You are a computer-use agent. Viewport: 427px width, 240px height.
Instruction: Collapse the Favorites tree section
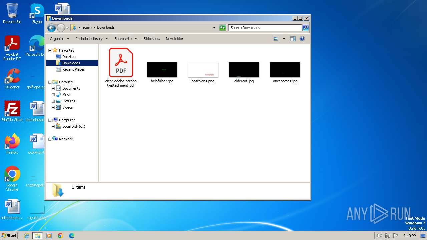[x=50, y=50]
